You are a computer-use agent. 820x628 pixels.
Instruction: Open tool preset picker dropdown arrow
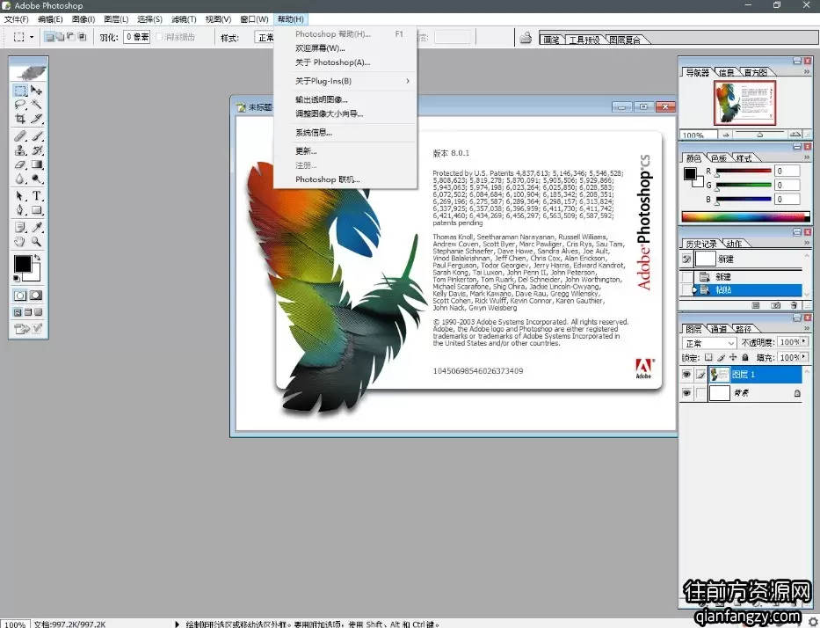click(x=32, y=37)
